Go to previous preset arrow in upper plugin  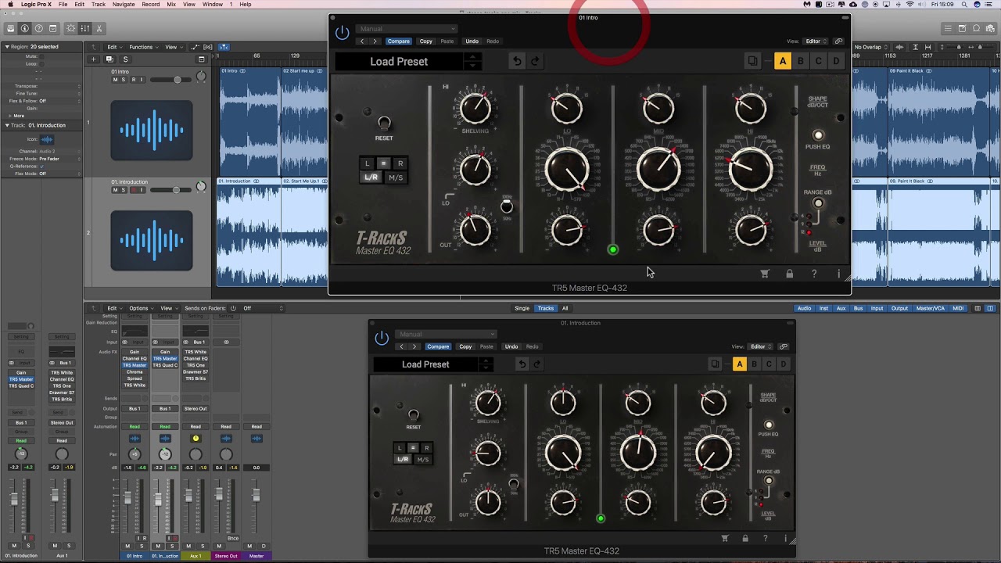361,41
